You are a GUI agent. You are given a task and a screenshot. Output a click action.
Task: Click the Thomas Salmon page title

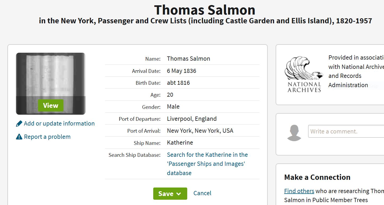[205, 10]
